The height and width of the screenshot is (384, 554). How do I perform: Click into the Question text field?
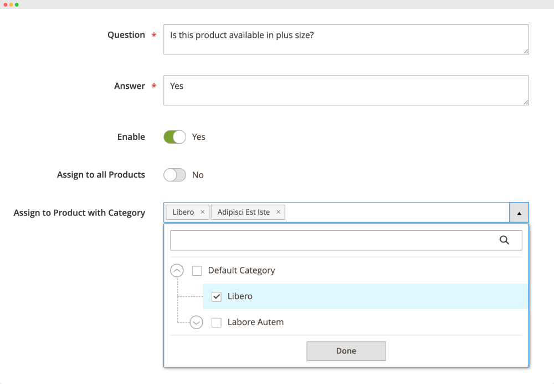coord(346,39)
